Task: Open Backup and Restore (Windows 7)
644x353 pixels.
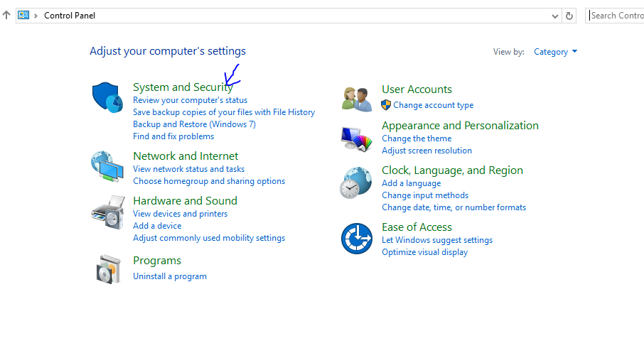Action: (x=194, y=124)
